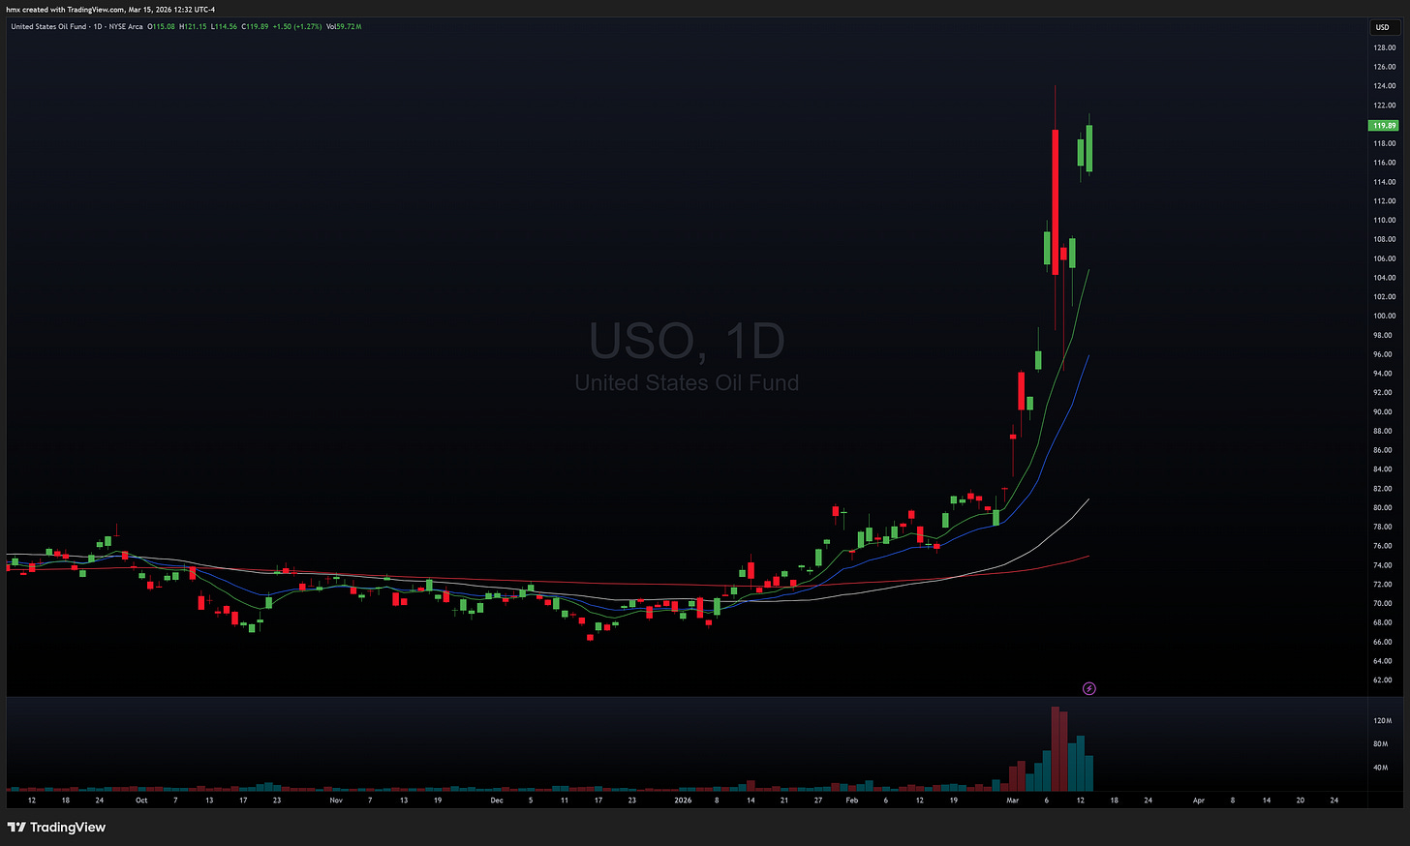Screen dimensions: 1410x846
Task: Click the Feb label on time axis
Action: pyautogui.click(x=852, y=801)
